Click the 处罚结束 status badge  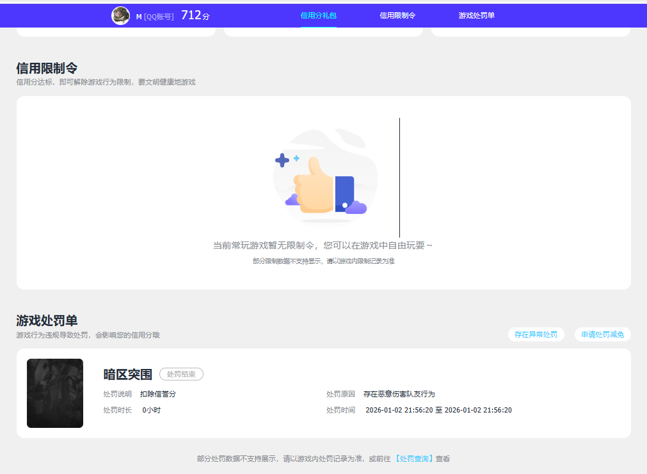pyautogui.click(x=180, y=374)
